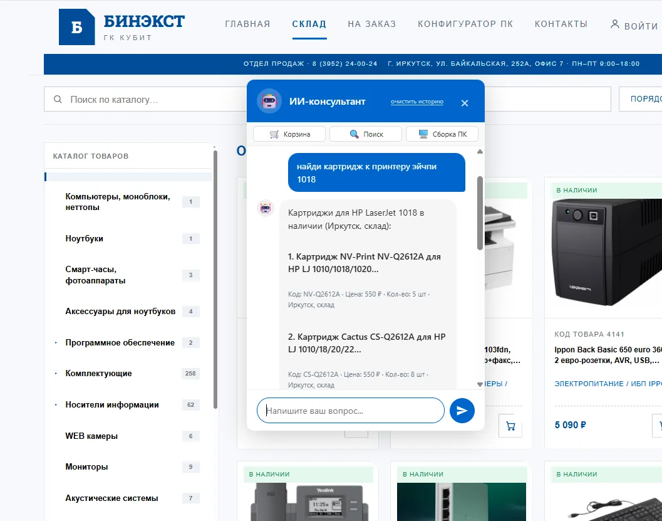Go to the Контакты page

[x=561, y=24]
